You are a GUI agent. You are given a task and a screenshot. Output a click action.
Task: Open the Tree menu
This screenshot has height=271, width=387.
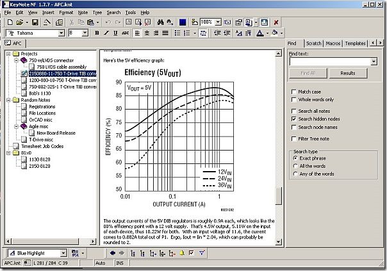click(x=98, y=12)
